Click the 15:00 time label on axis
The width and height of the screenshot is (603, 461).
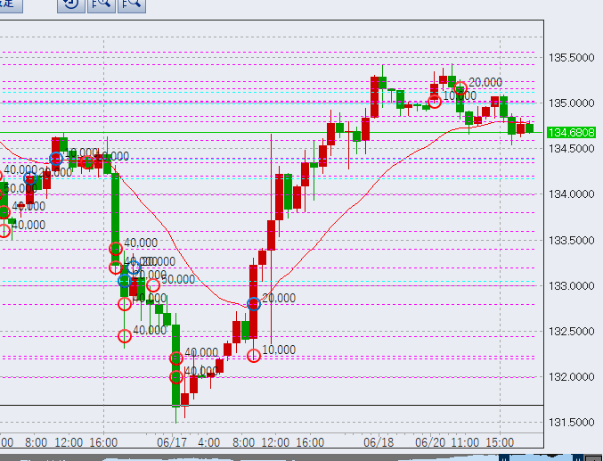[x=509, y=442]
